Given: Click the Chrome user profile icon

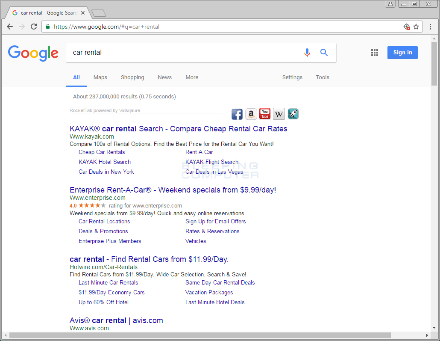Looking at the screenshot, I should [390, 4].
